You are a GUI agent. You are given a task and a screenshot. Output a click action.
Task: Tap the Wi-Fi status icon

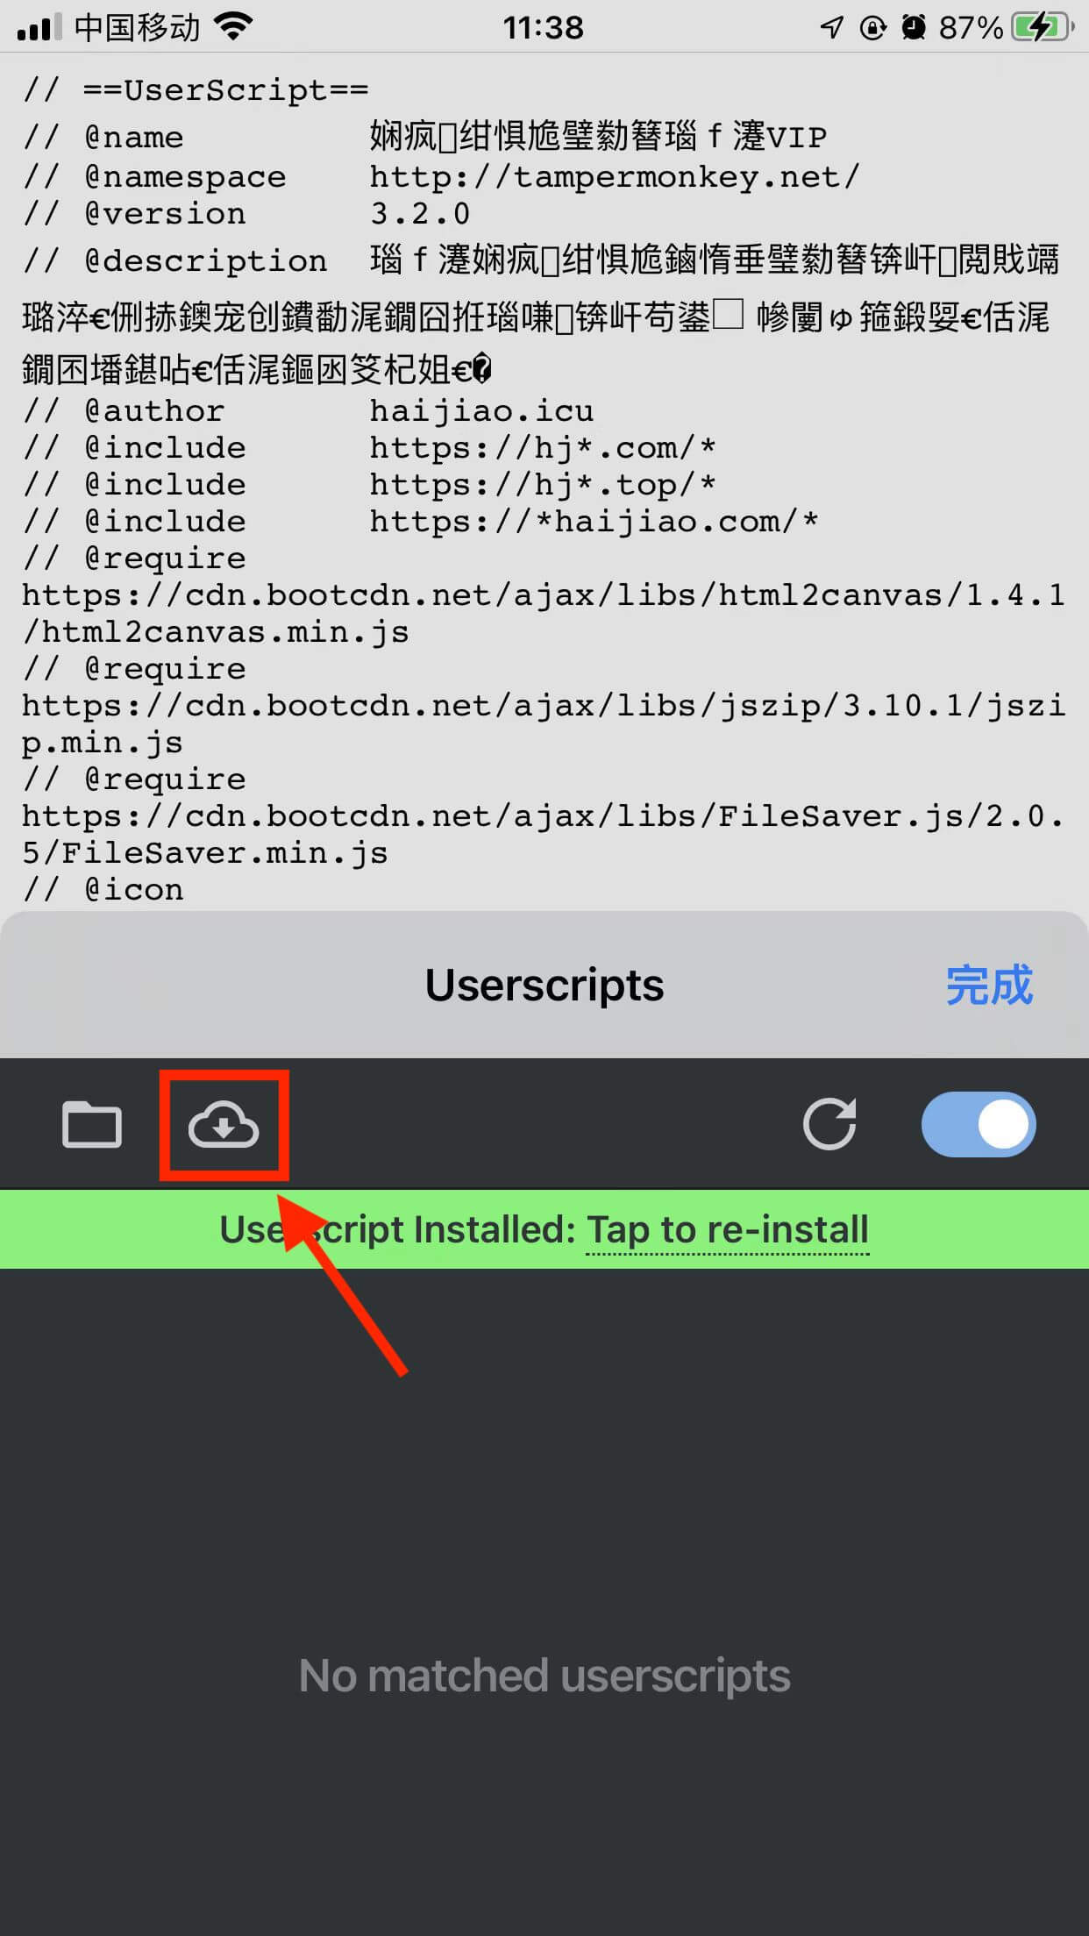[x=233, y=26]
